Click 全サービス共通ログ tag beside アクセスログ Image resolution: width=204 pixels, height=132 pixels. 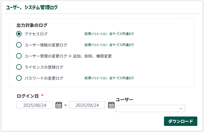121,34
